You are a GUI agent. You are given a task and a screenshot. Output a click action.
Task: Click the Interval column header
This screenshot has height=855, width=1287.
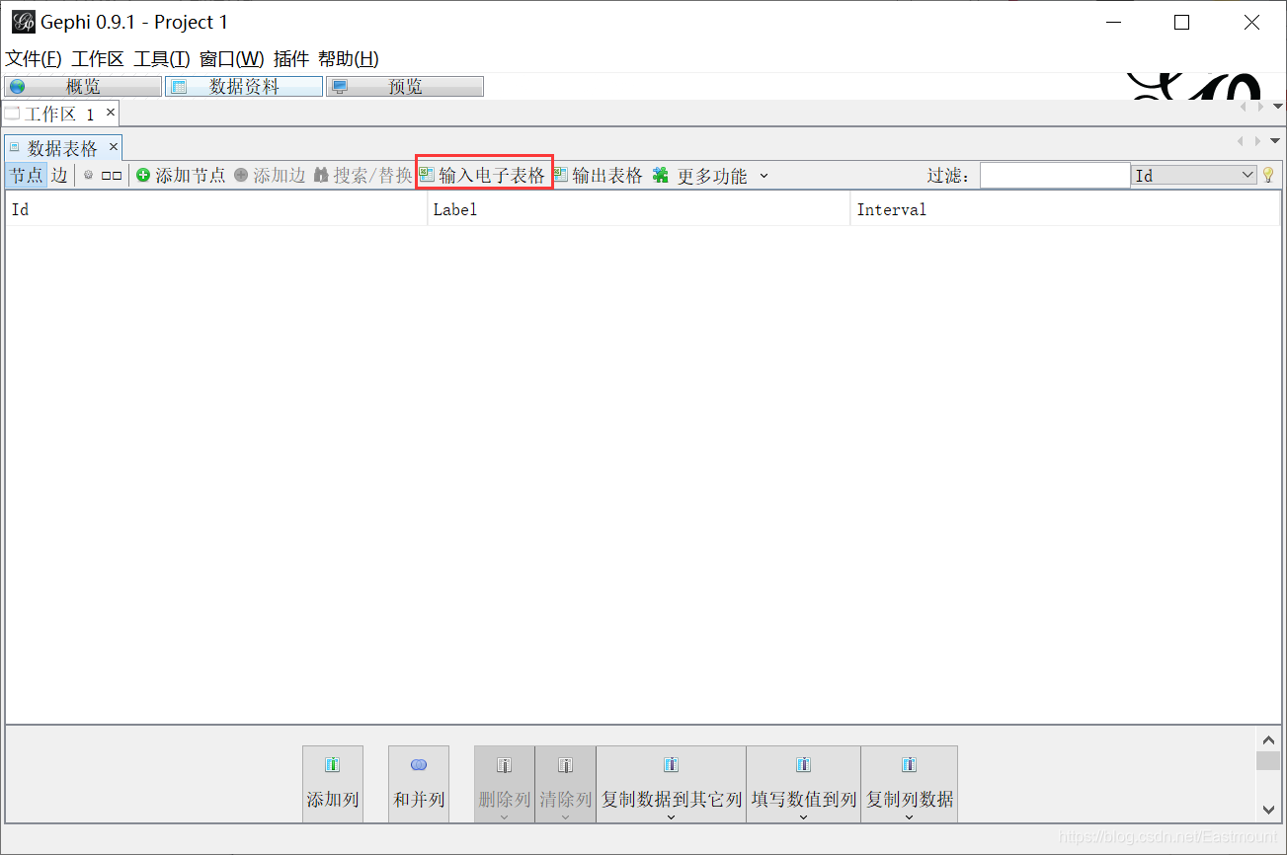tap(1066, 209)
